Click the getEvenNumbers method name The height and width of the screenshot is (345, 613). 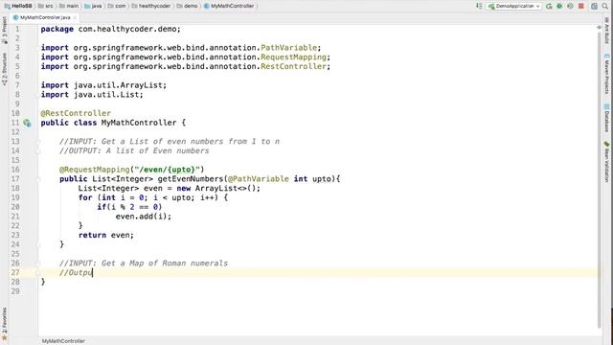tap(191, 179)
